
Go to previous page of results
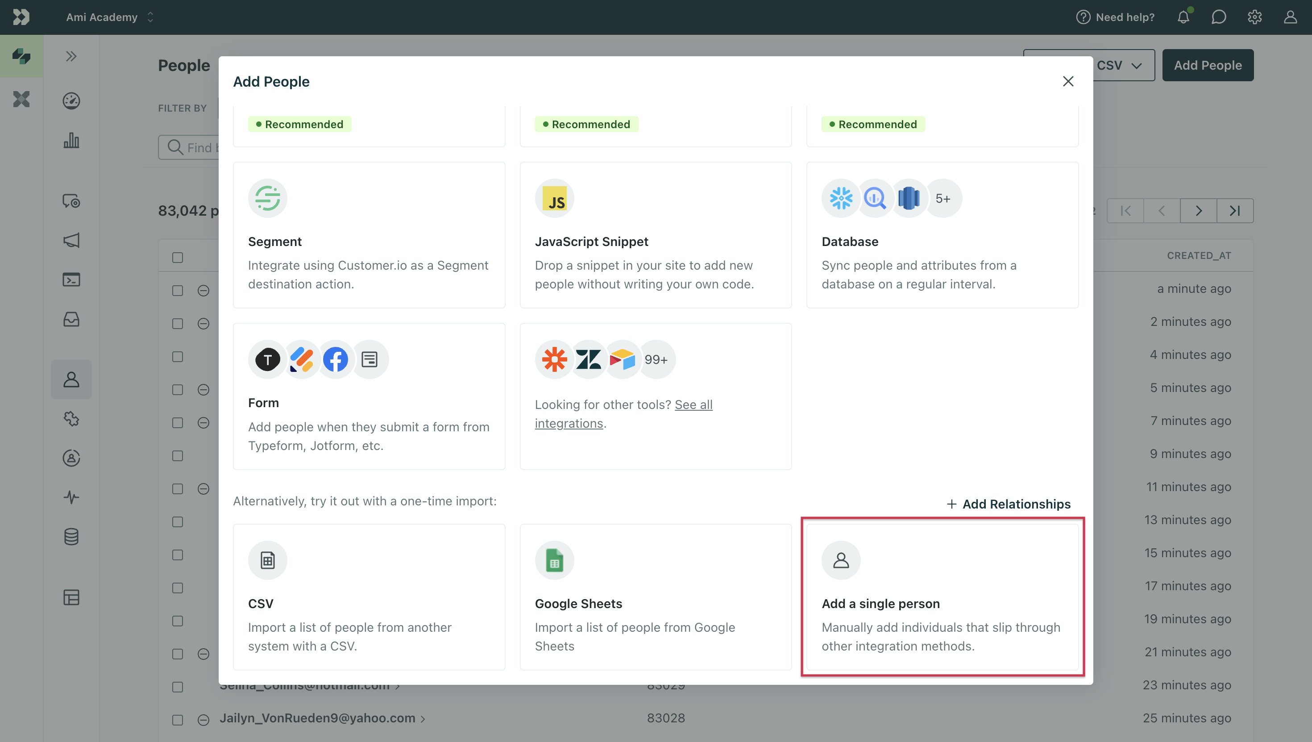pos(1162,210)
